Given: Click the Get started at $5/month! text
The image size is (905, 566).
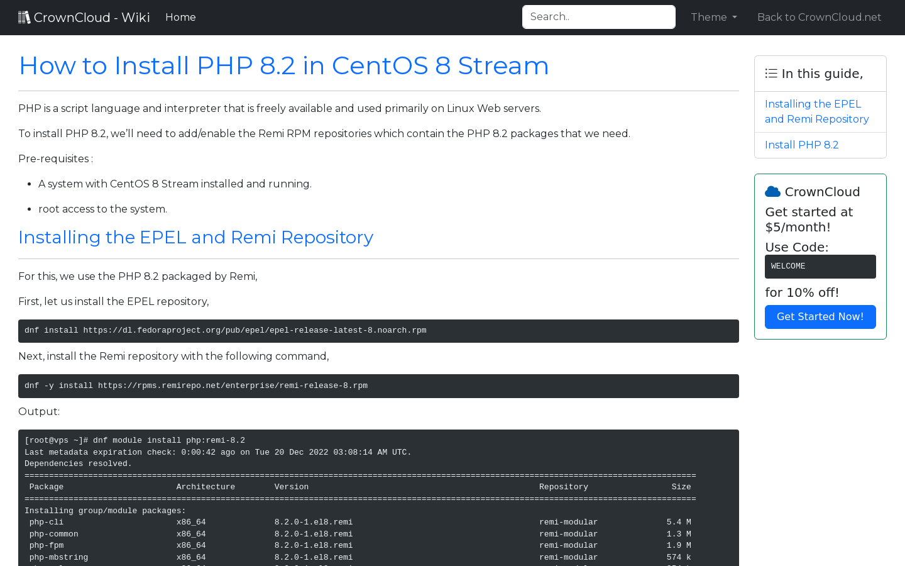Looking at the screenshot, I should click(809, 219).
